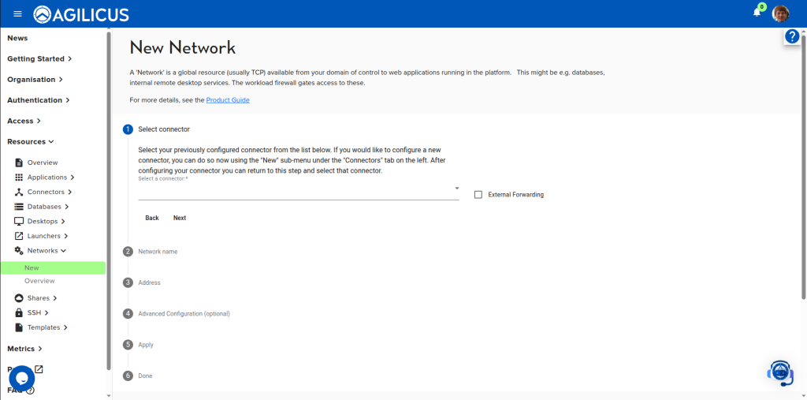The image size is (807, 400).
Task: Open the chat bubble widget
Action: (21, 379)
